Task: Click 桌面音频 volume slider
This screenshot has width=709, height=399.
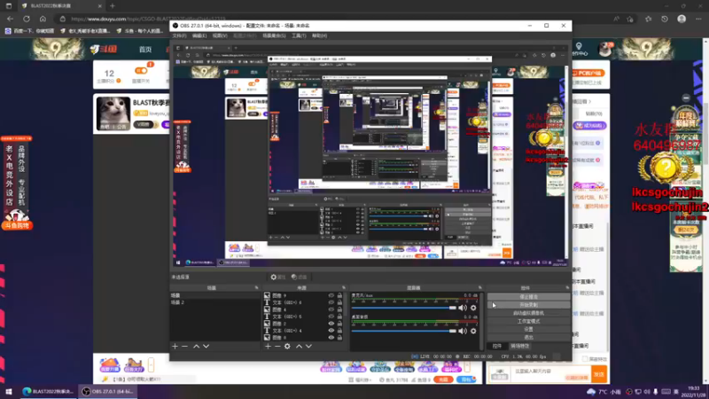Action: click(x=404, y=331)
